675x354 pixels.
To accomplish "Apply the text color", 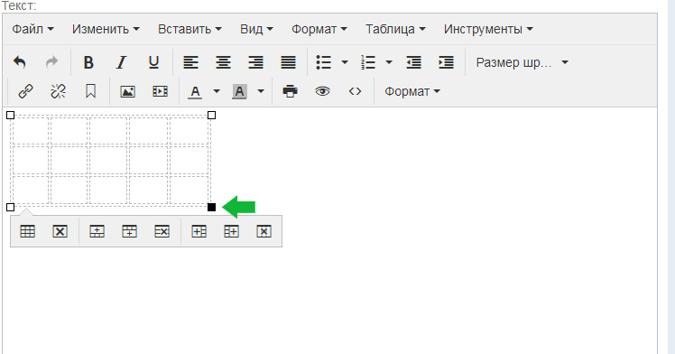I will pyautogui.click(x=195, y=91).
